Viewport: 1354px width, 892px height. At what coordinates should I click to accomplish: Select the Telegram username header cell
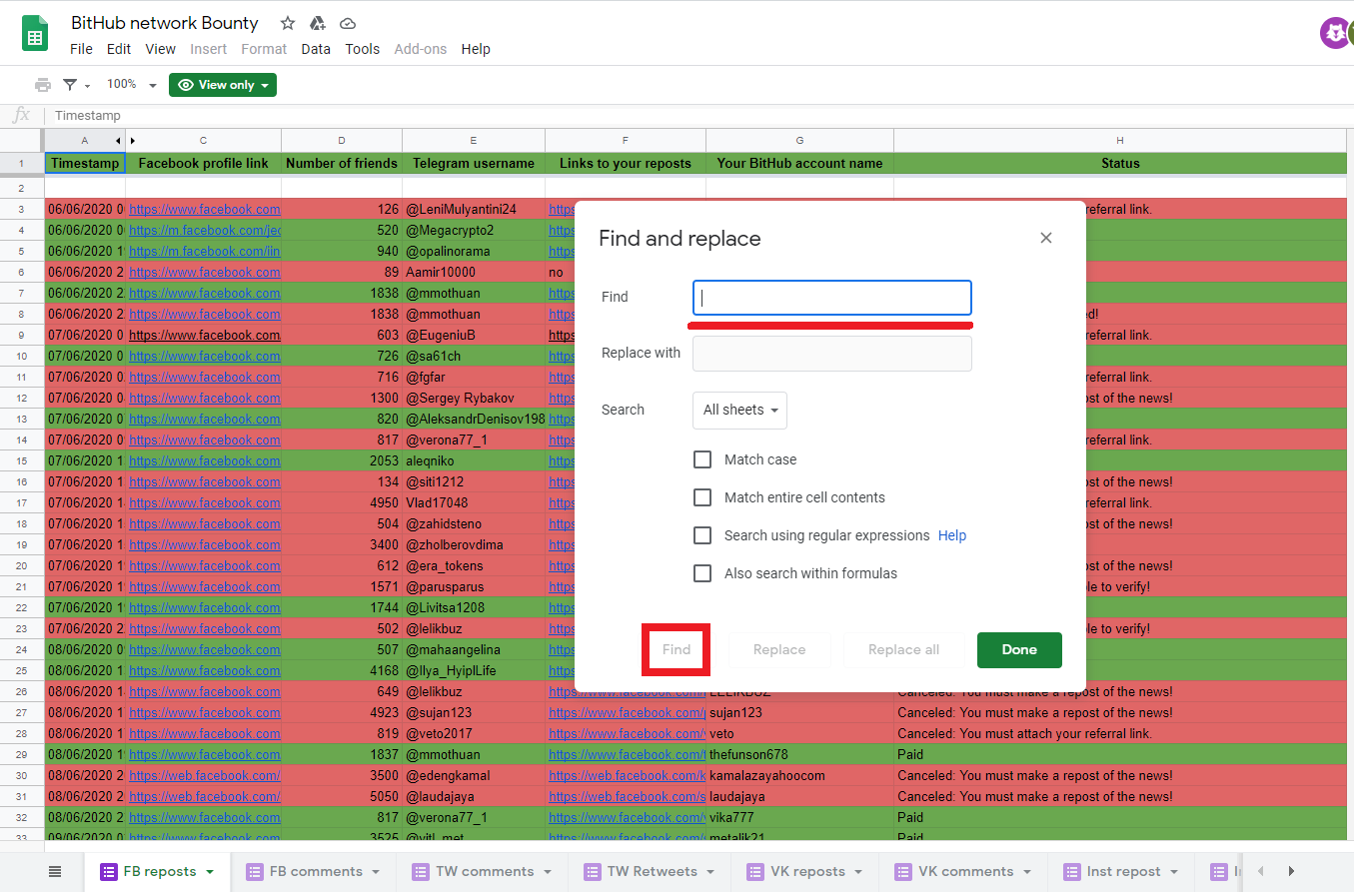coord(474,163)
